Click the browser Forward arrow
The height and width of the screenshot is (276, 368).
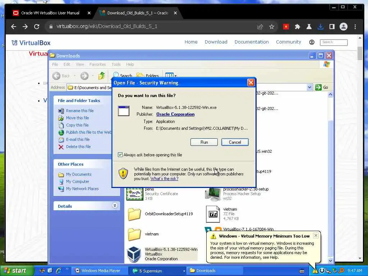point(25,27)
